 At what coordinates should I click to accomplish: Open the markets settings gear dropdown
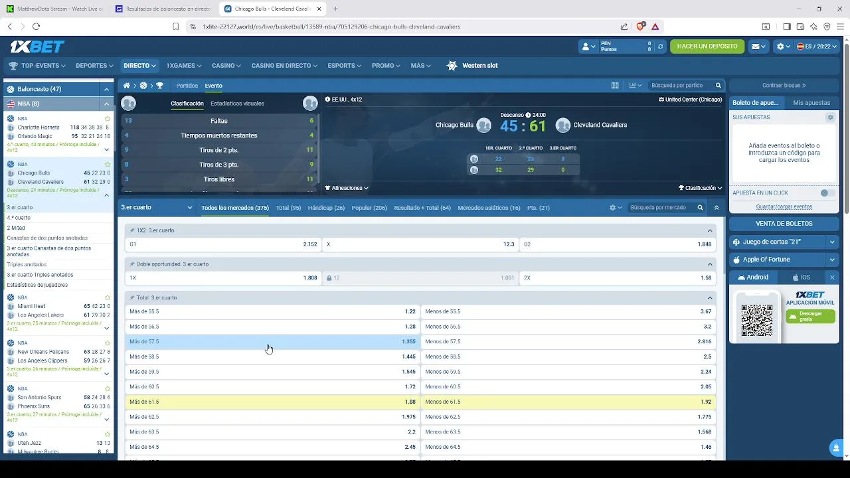(x=616, y=208)
